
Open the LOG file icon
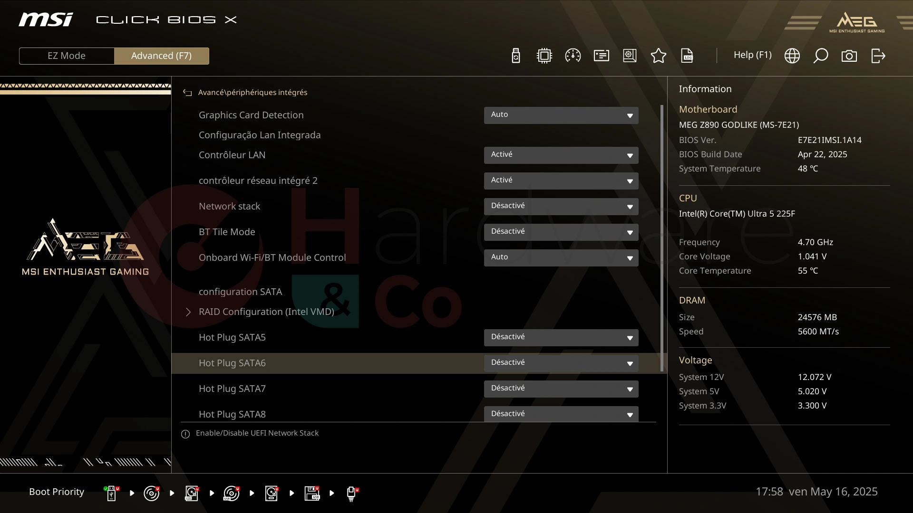pyautogui.click(x=687, y=56)
